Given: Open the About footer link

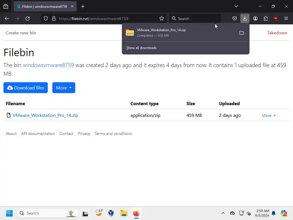Looking at the screenshot, I should click(11, 133).
